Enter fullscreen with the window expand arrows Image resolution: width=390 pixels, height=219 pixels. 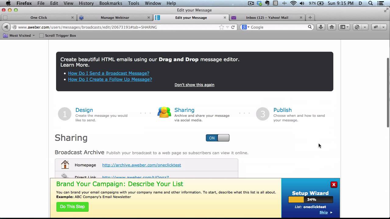tap(386, 10)
